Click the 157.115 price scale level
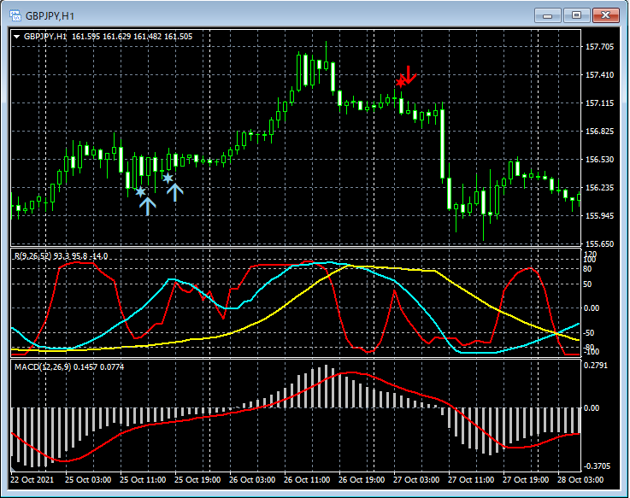 click(599, 103)
